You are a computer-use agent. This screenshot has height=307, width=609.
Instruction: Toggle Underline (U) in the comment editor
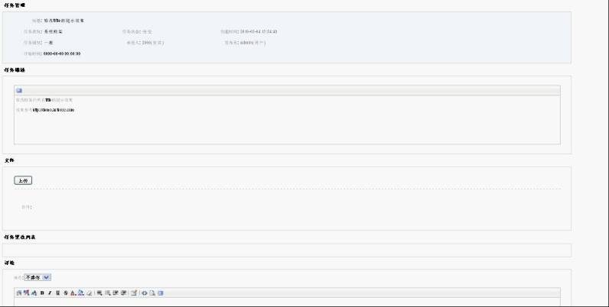click(x=57, y=293)
